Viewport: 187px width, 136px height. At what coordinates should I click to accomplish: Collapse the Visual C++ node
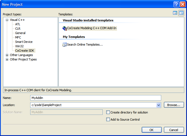point(7,20)
